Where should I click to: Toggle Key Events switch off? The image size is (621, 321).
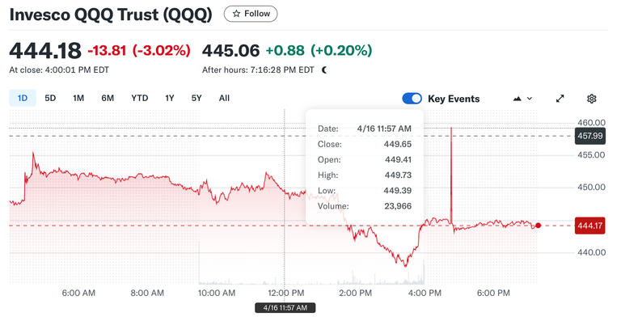coord(412,99)
